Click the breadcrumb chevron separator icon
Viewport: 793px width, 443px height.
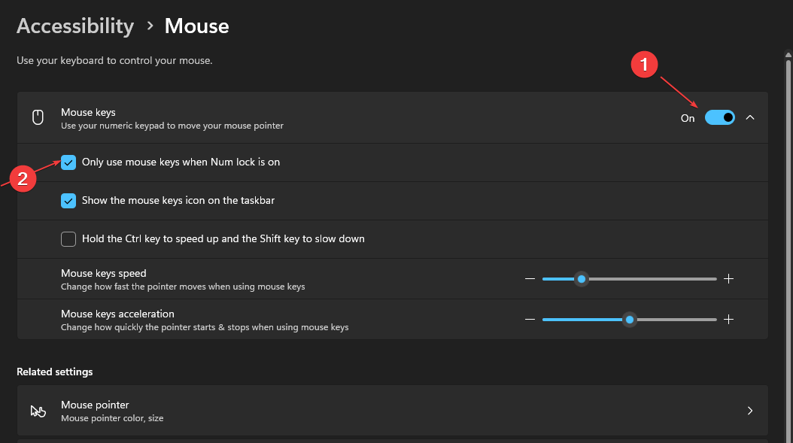pyautogui.click(x=150, y=26)
